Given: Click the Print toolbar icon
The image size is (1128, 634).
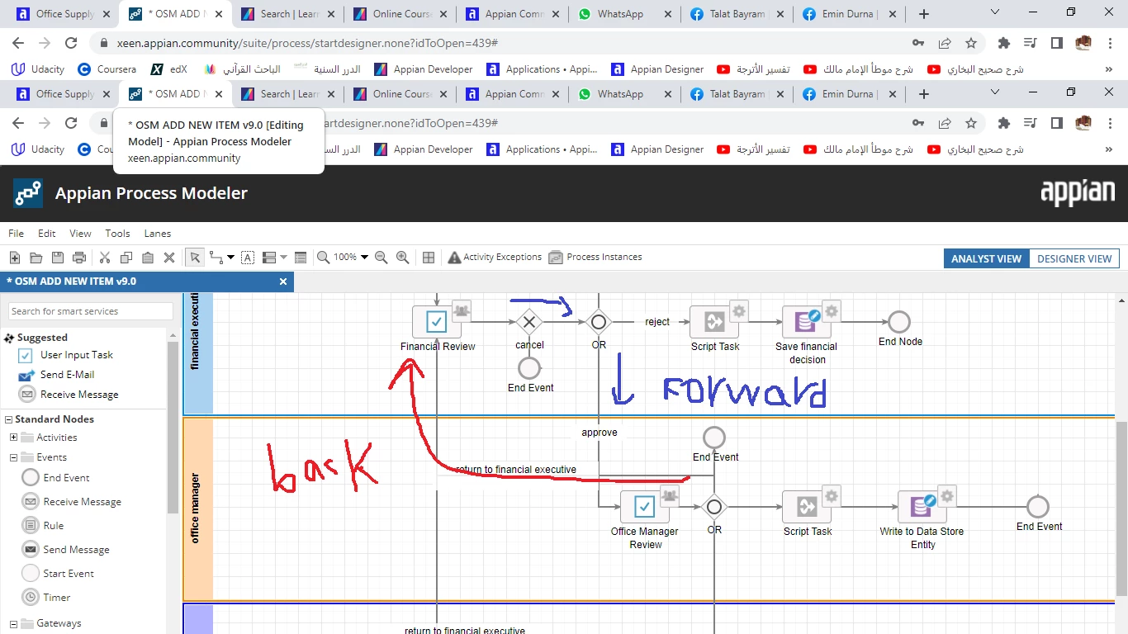Looking at the screenshot, I should coord(79,258).
